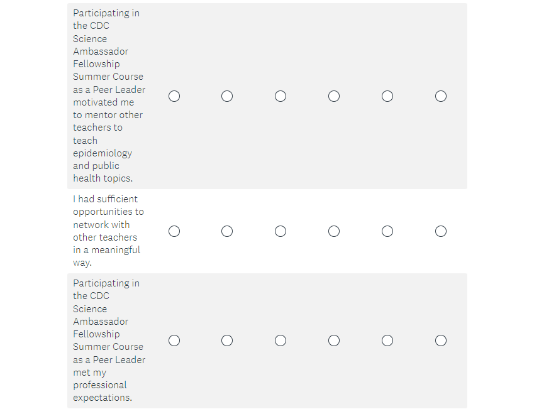Choose last radio for 'met my professional expectations' row

pos(441,340)
